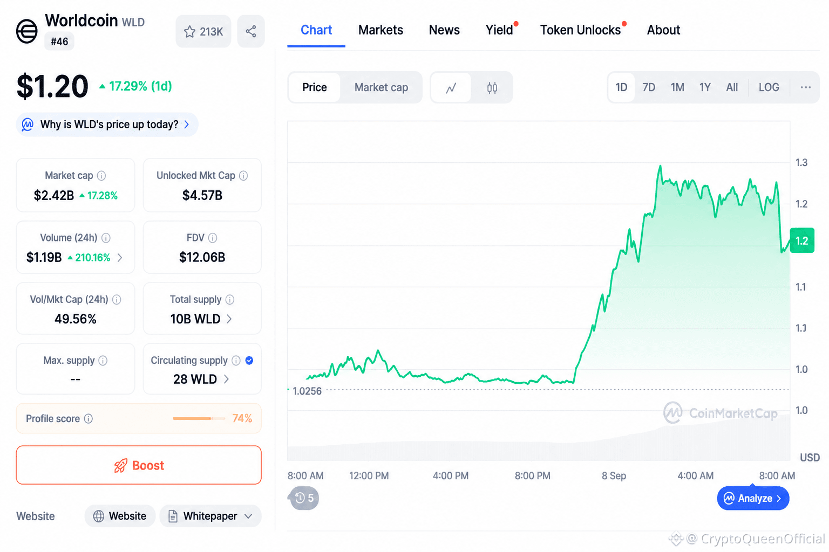
Task: Click the Profile score info icon
Action: 89,419
